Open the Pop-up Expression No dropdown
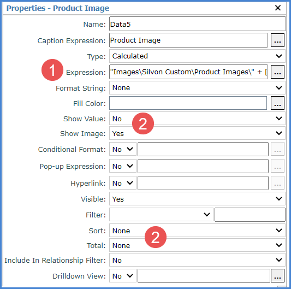This screenshot has height=289, width=291. (x=123, y=166)
